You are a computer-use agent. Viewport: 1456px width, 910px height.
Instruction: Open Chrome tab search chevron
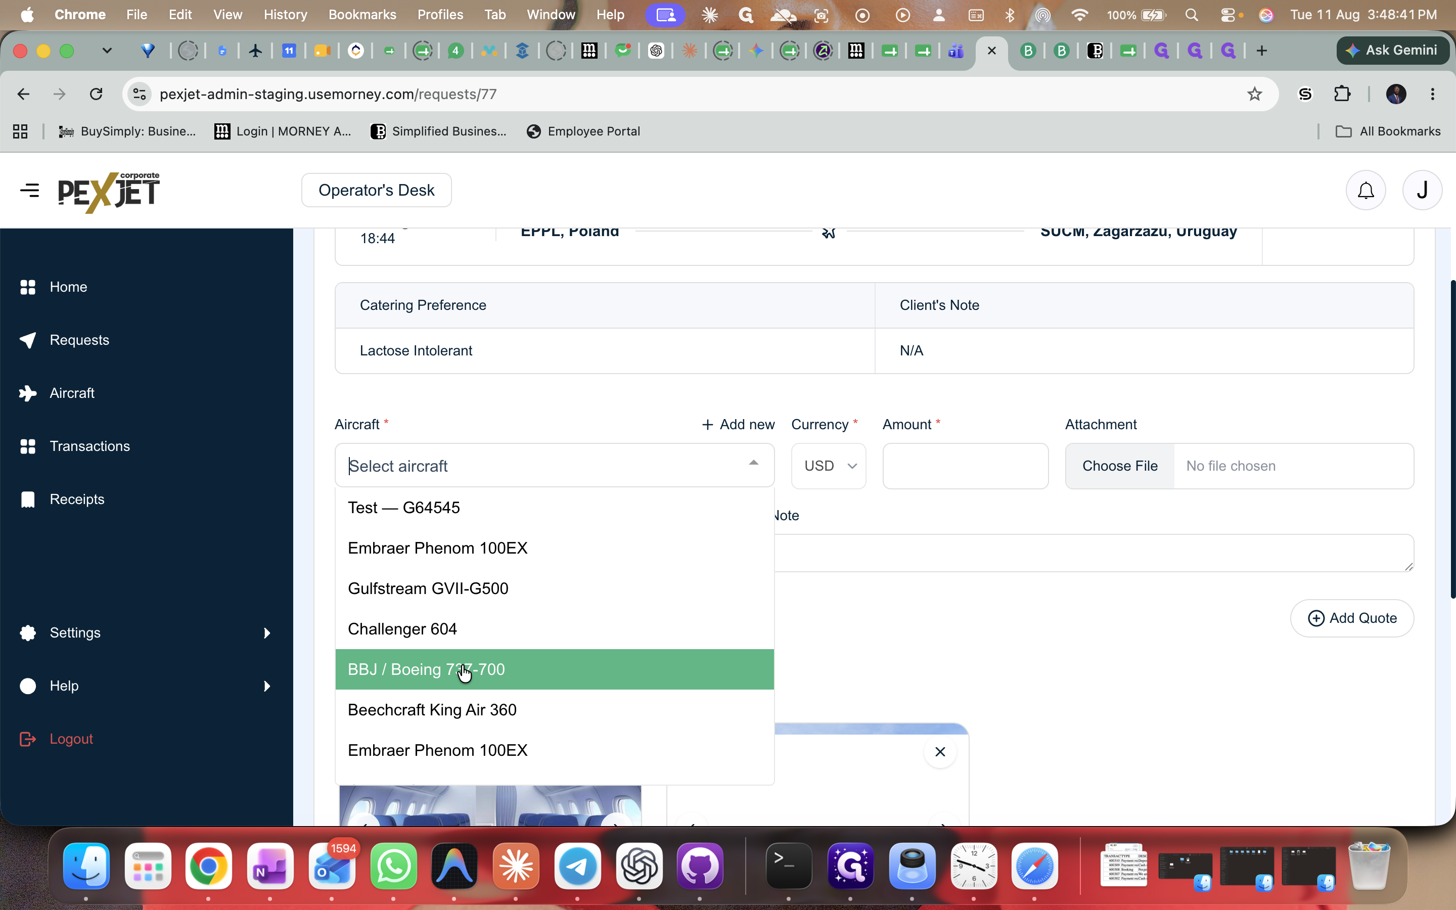[x=107, y=51]
